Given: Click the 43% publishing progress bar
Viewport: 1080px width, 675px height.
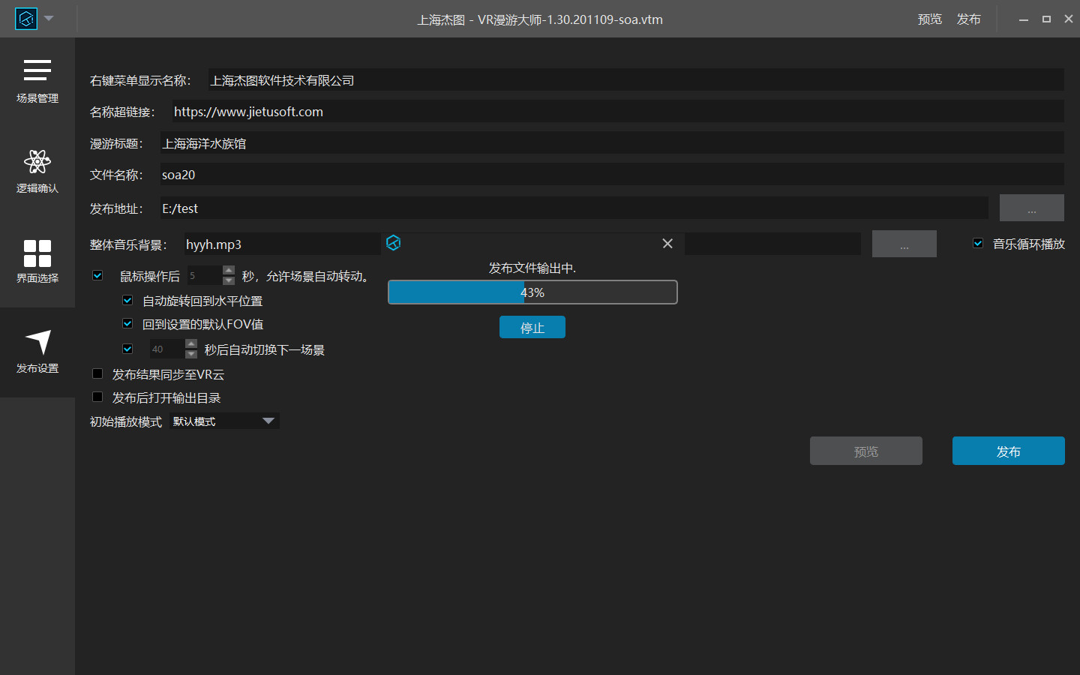Looking at the screenshot, I should 532,292.
